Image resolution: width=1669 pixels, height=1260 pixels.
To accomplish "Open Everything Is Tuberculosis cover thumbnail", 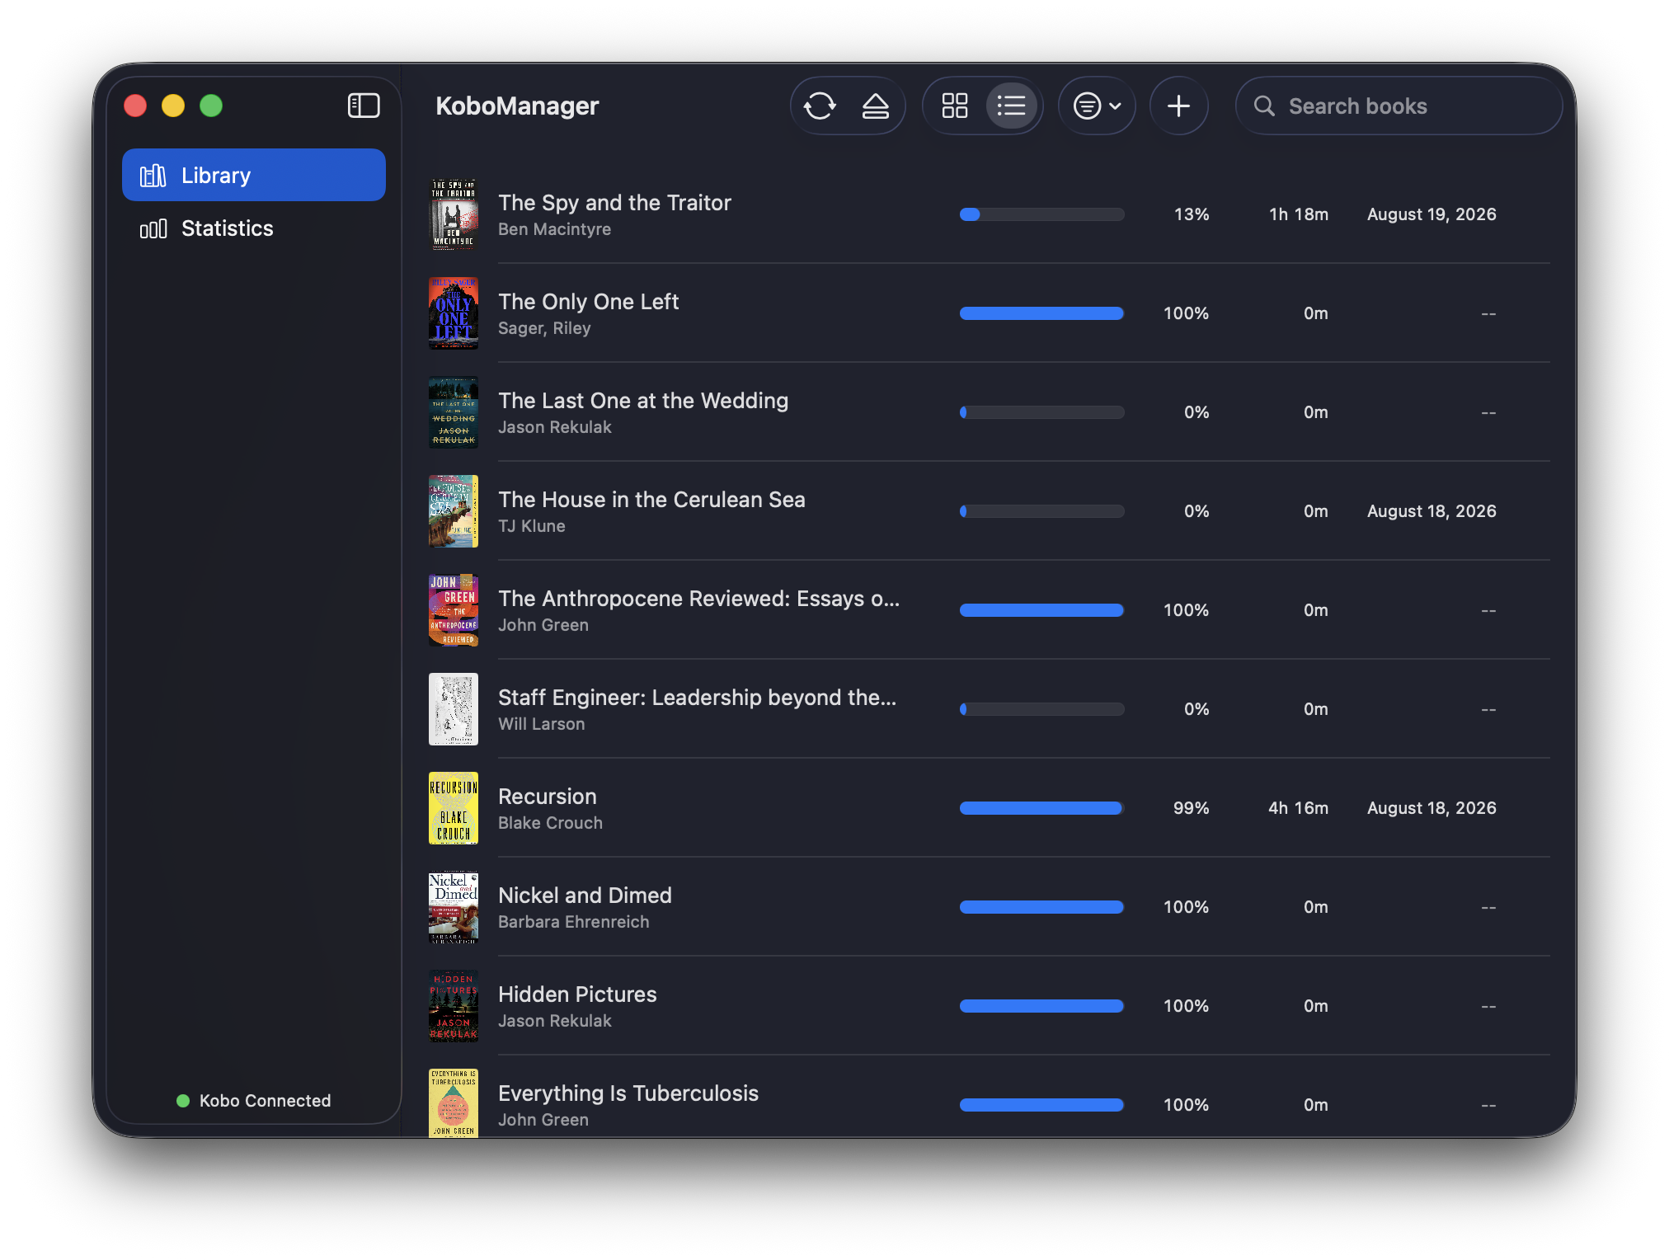I will pyautogui.click(x=454, y=1103).
